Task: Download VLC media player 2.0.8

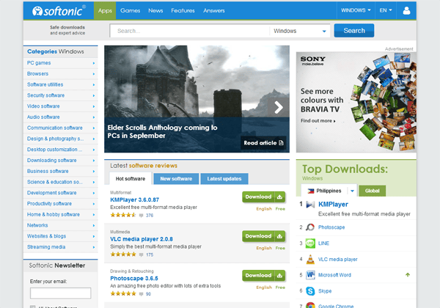Action: tap(264, 236)
